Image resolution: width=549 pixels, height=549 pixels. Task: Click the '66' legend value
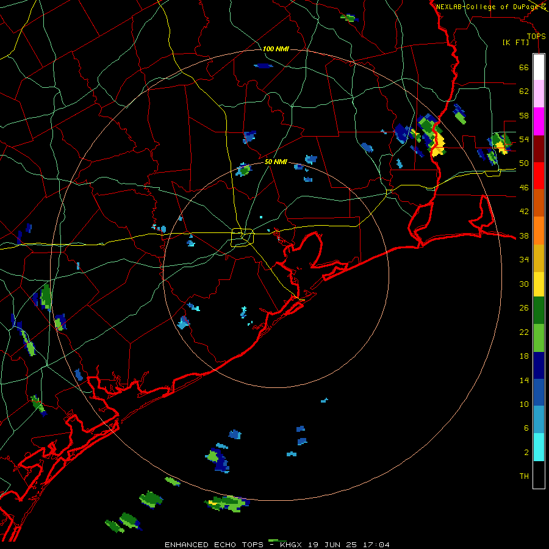(524, 68)
